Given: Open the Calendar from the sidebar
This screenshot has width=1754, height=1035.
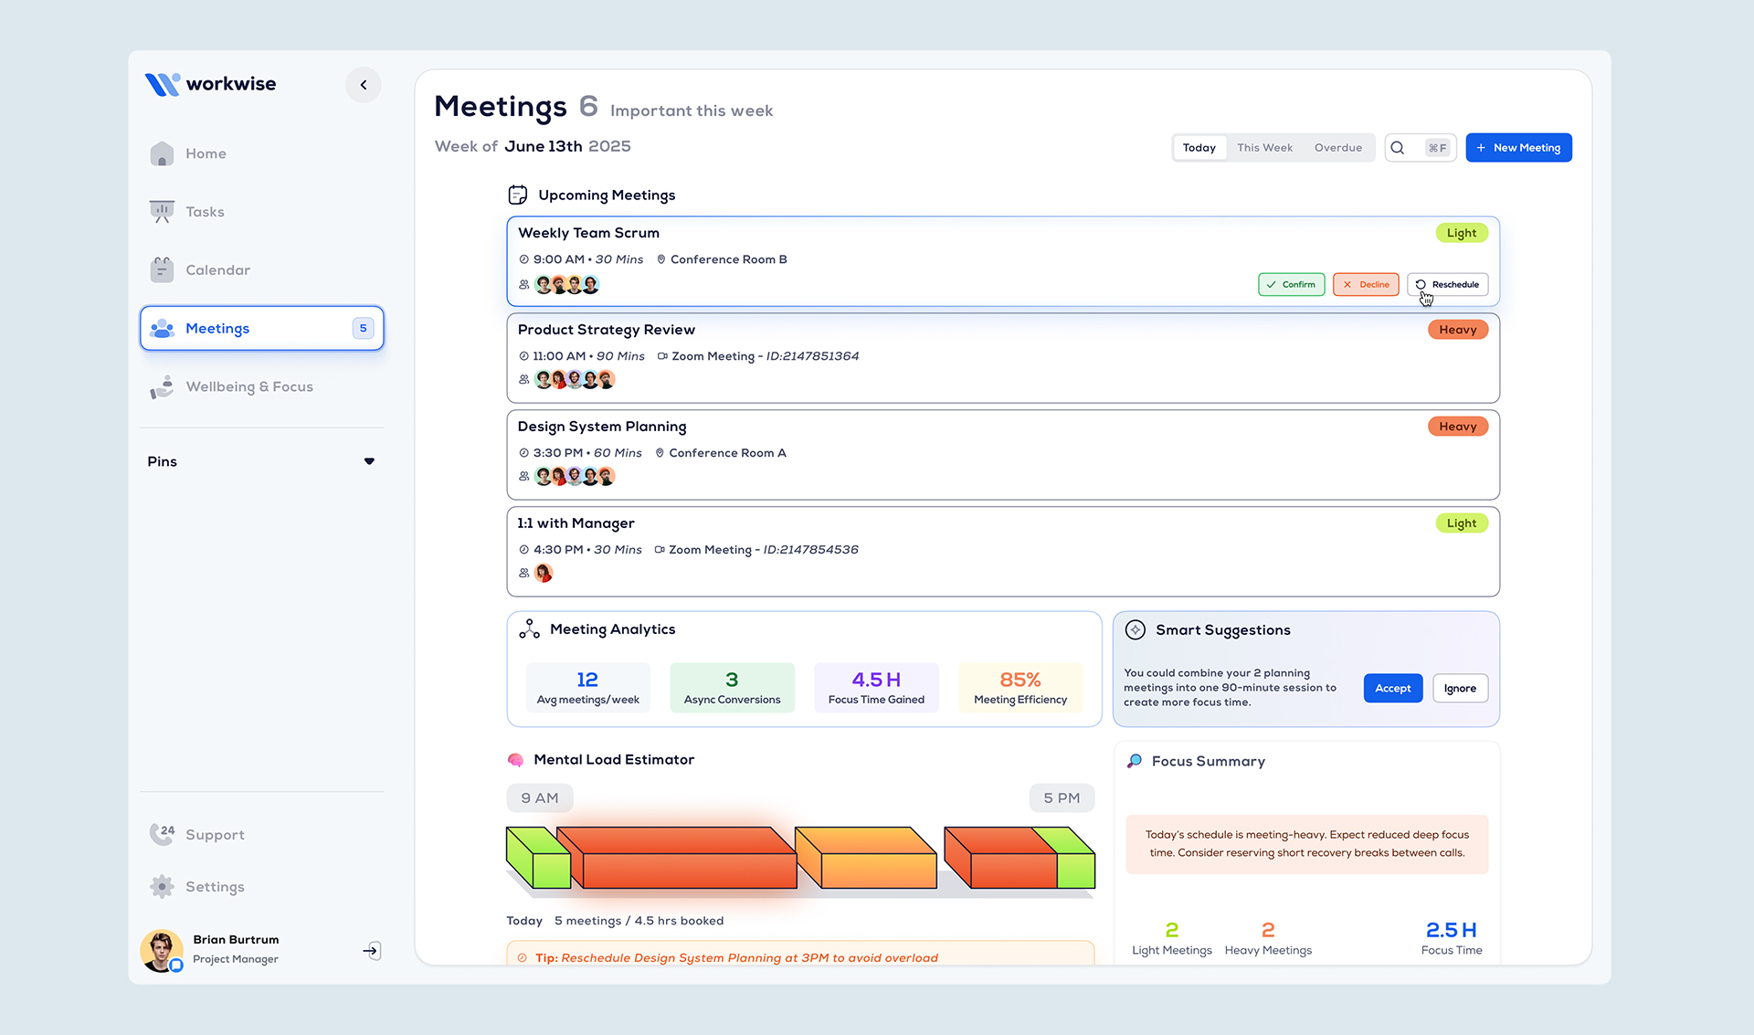Looking at the screenshot, I should (x=217, y=269).
